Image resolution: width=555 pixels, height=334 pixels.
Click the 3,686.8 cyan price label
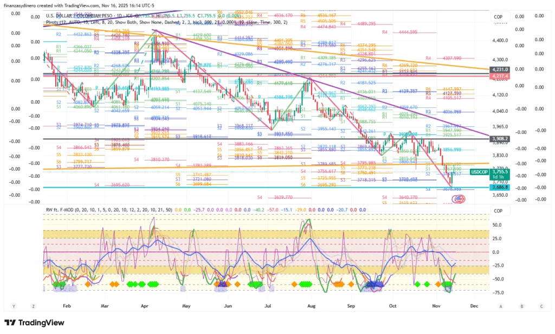499,187
